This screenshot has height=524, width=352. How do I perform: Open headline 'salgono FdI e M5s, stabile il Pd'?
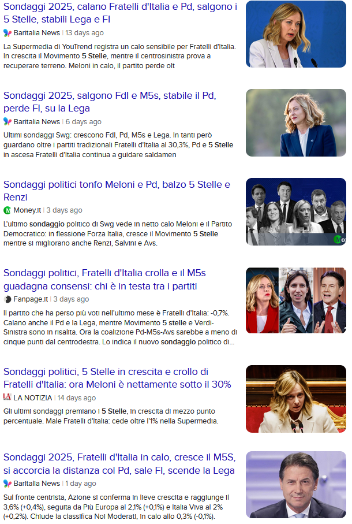point(110,102)
